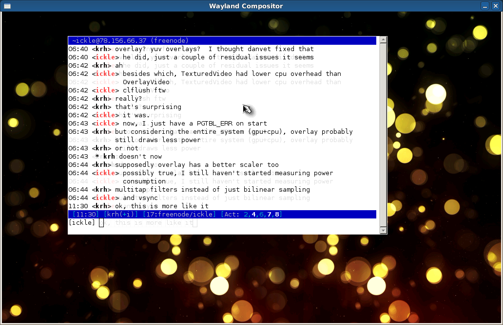Click the scrollbar down arrow
The width and height of the screenshot is (503, 325).
[x=384, y=231]
